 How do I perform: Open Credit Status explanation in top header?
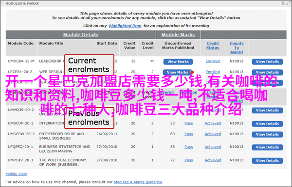(x=213, y=46)
